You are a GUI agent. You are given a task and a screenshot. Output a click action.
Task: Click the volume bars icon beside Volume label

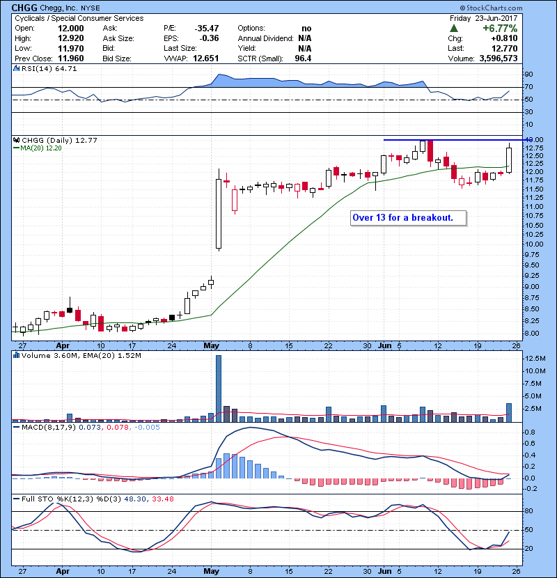click(x=16, y=355)
